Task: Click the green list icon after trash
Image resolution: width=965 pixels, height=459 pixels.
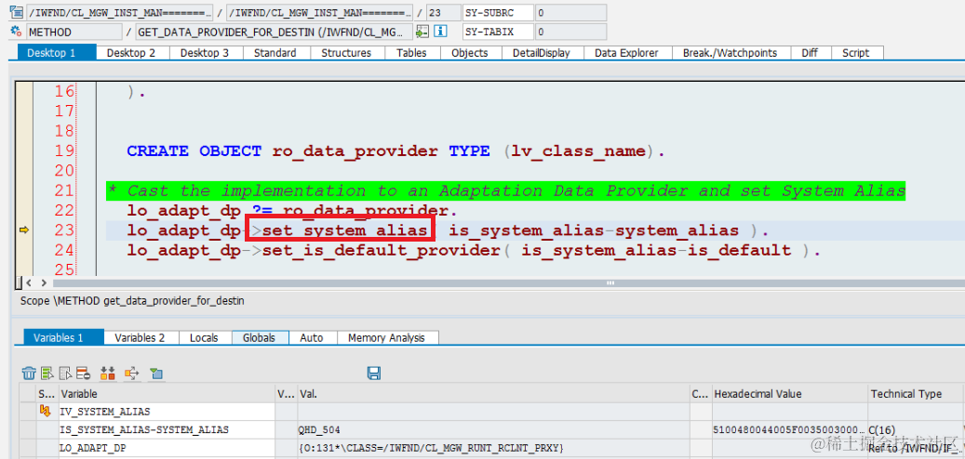Action: (47, 373)
